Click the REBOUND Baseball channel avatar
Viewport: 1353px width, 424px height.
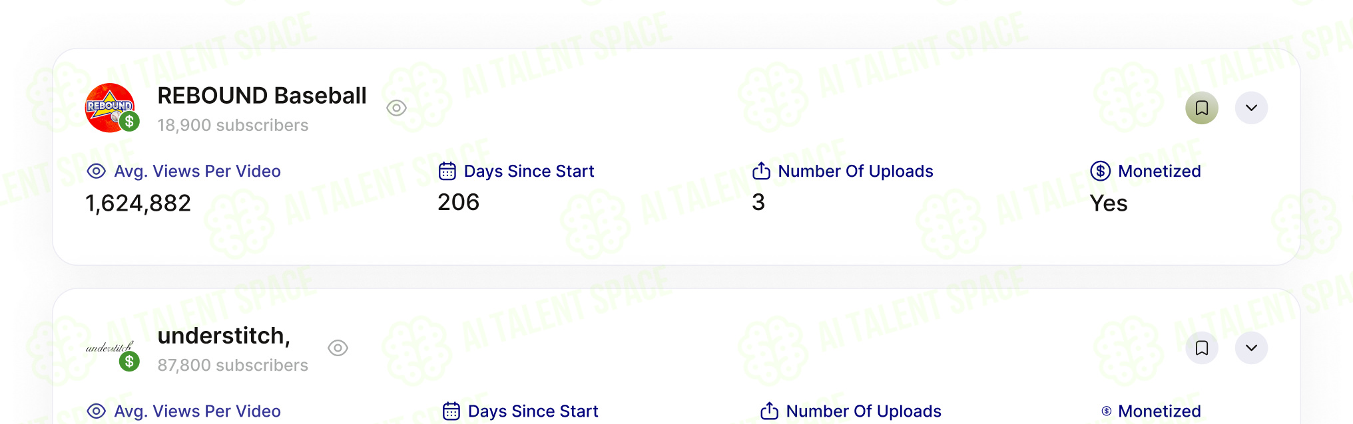pos(110,108)
